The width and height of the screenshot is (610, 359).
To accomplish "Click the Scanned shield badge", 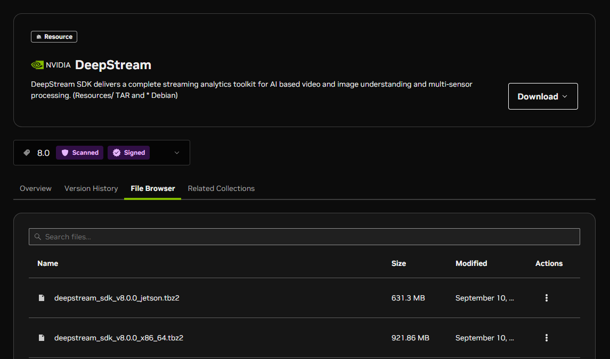I will point(80,153).
